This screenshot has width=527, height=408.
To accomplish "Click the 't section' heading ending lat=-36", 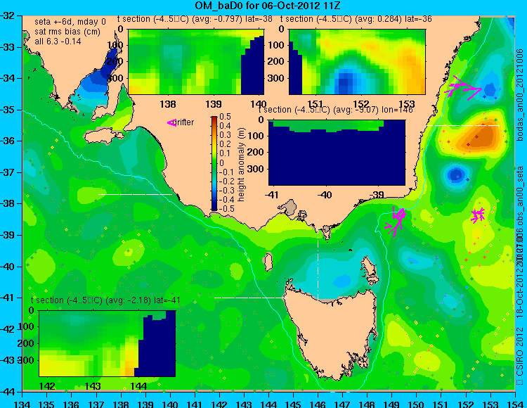I will 356,19.
